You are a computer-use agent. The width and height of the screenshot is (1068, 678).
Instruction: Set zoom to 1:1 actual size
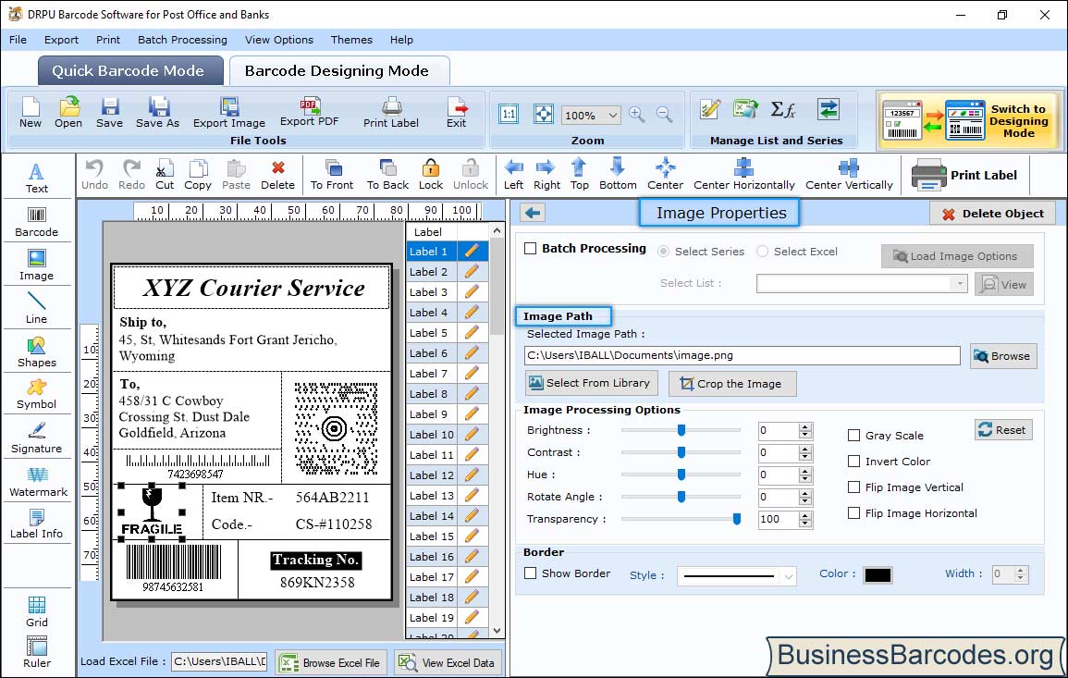click(x=509, y=114)
